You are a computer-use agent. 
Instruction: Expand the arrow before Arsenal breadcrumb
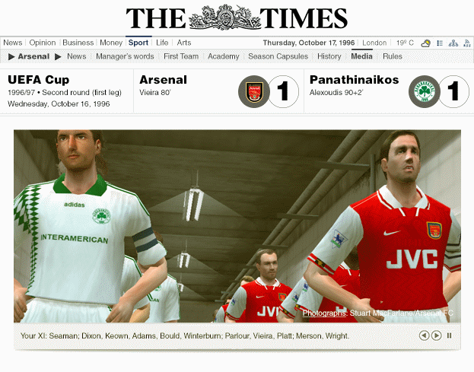tap(11, 56)
